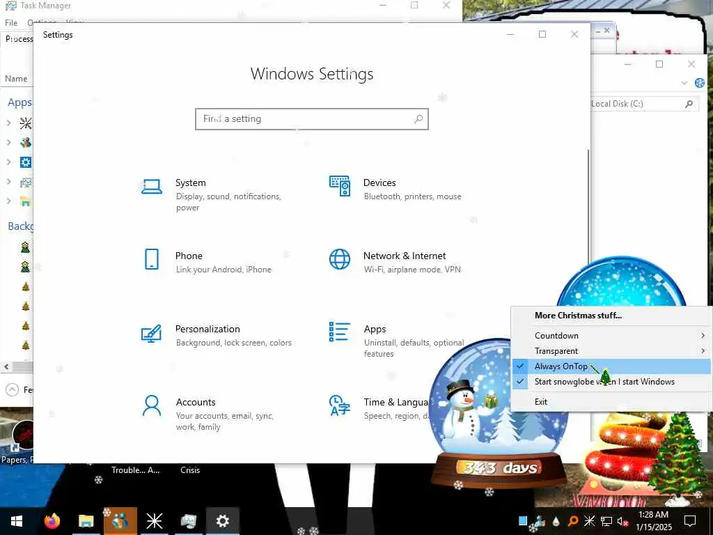This screenshot has width=713, height=535.
Task: Open the notification action center
Action: point(690,521)
